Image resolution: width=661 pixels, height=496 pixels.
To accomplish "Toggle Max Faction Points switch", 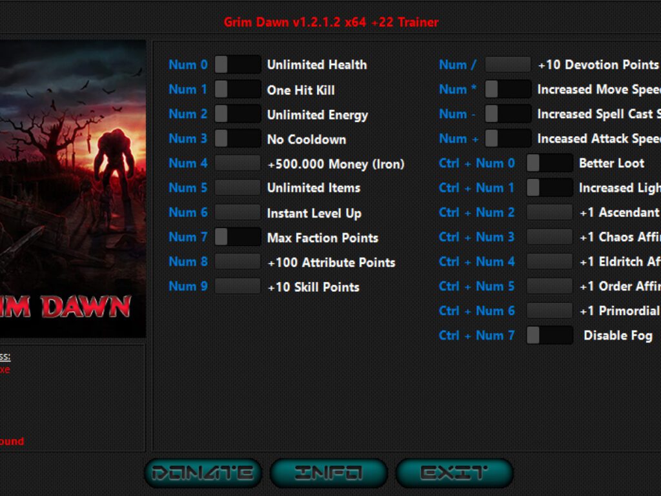I will (x=238, y=237).
